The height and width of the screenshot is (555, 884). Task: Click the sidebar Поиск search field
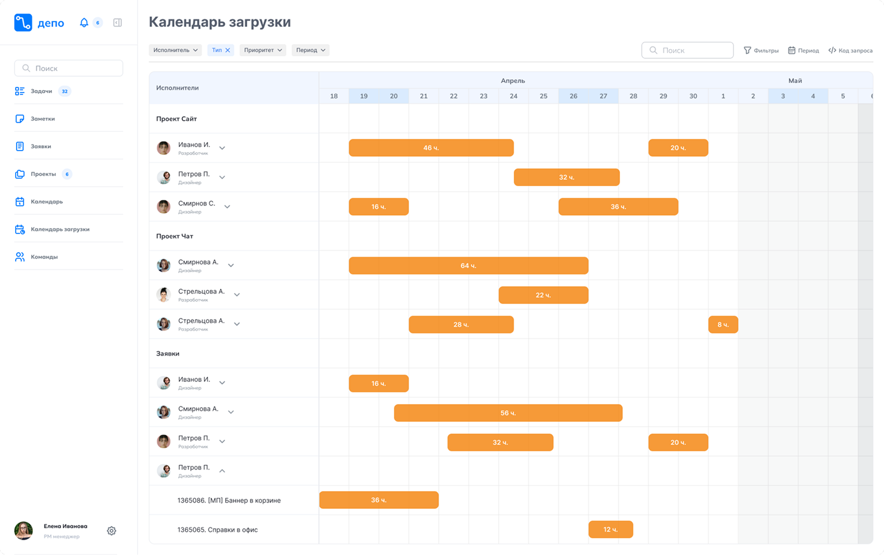69,68
